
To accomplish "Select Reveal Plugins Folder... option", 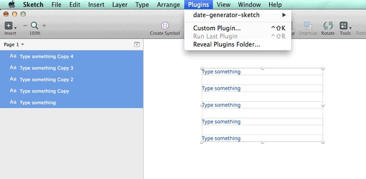I will (226, 45).
